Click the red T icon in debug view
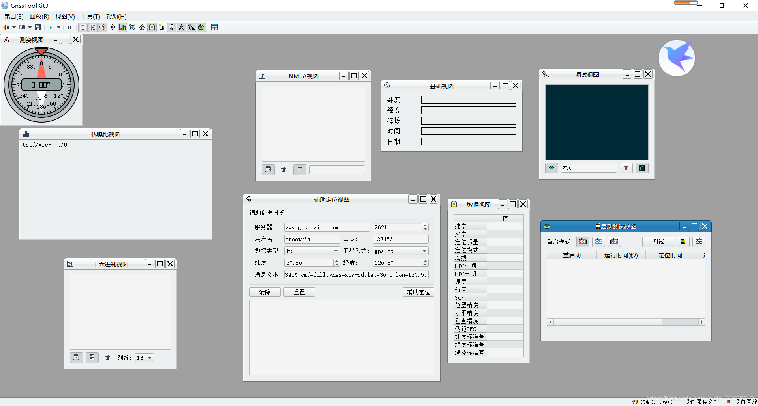Image resolution: width=758 pixels, height=406 pixels. [626, 168]
